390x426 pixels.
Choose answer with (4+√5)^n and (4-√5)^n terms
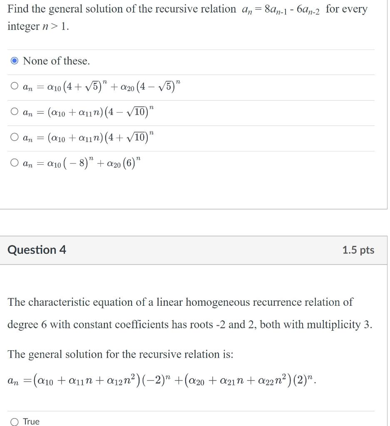(x=14, y=86)
